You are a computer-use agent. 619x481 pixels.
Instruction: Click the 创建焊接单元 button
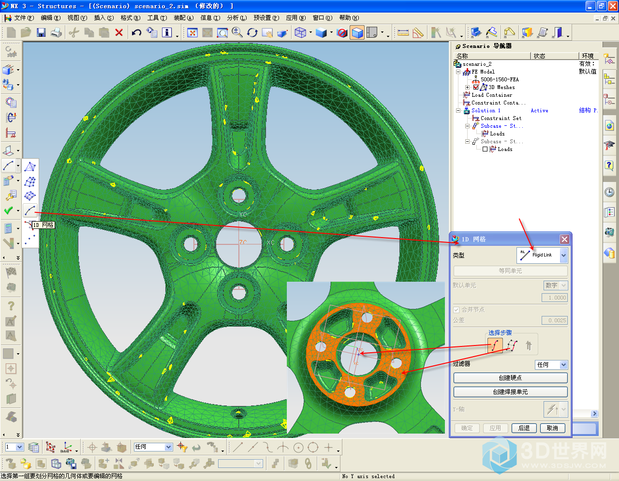tap(510, 392)
